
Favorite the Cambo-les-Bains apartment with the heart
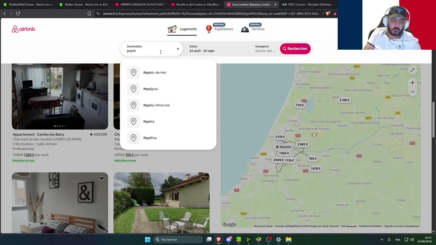tap(102, 64)
